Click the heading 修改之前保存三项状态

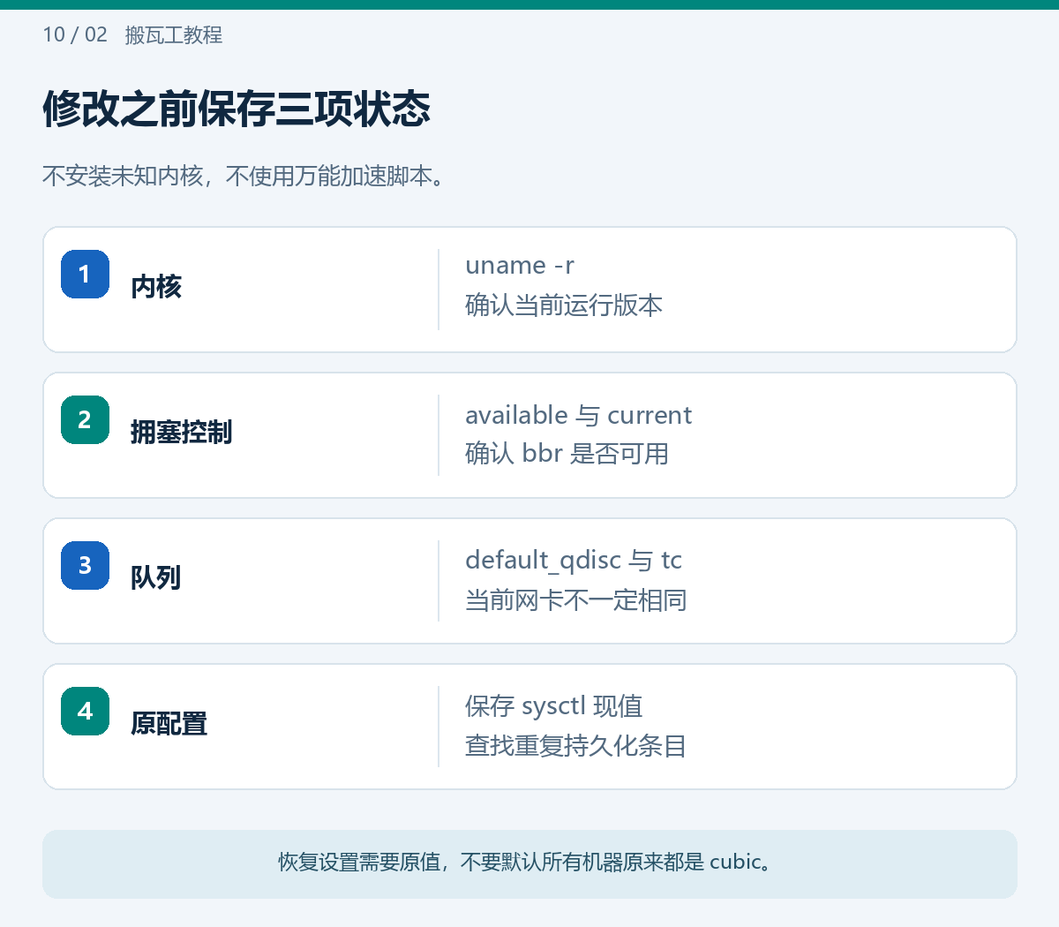tap(237, 109)
